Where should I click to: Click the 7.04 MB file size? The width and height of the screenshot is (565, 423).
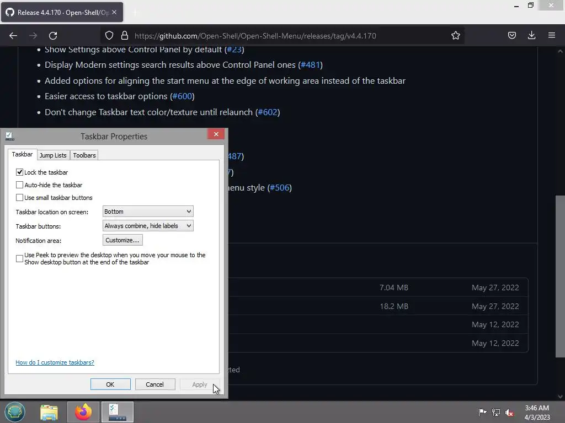coord(394,288)
